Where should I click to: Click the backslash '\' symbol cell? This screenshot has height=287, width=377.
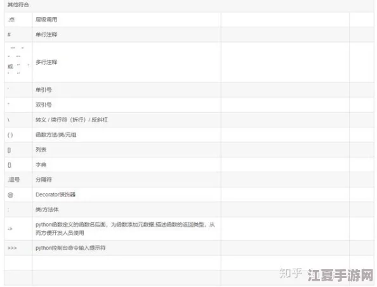click(x=18, y=120)
